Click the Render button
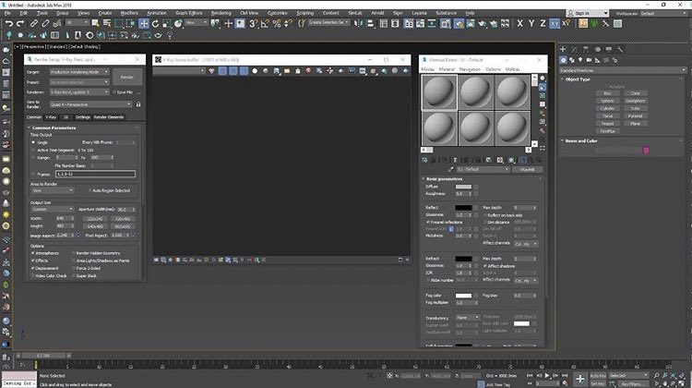692x388 pixels. [x=127, y=77]
